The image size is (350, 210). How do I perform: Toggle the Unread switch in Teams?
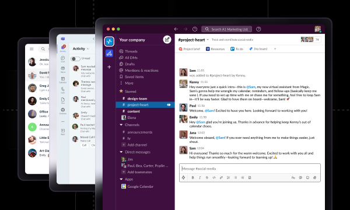pos(75,59)
